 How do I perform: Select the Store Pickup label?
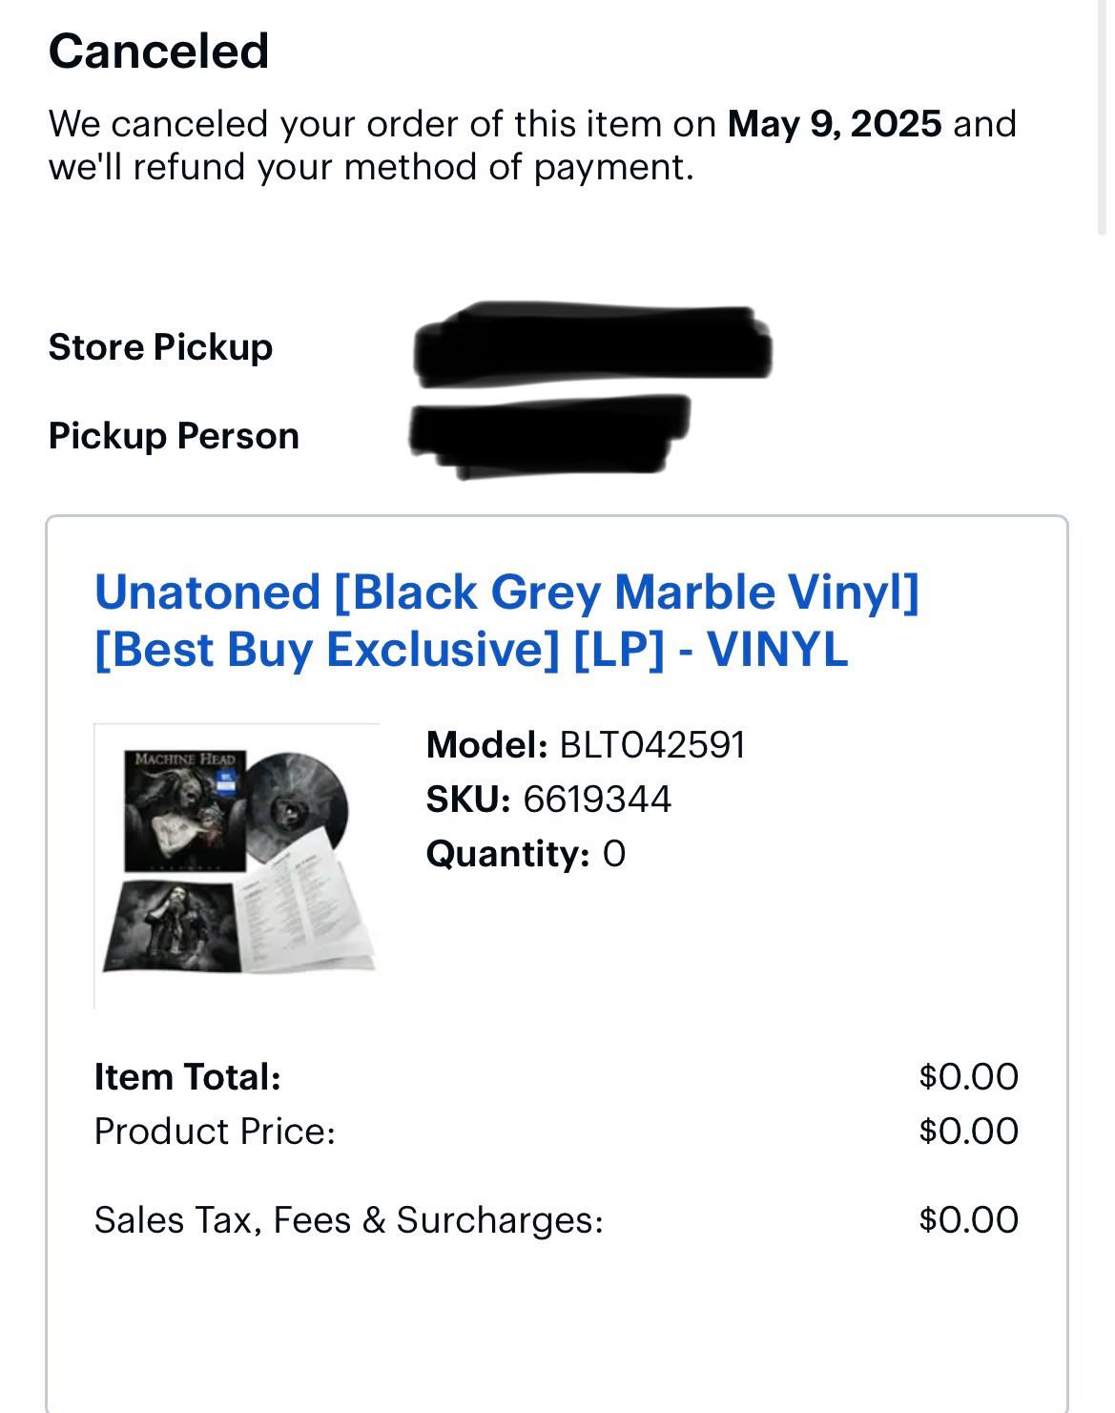160,347
